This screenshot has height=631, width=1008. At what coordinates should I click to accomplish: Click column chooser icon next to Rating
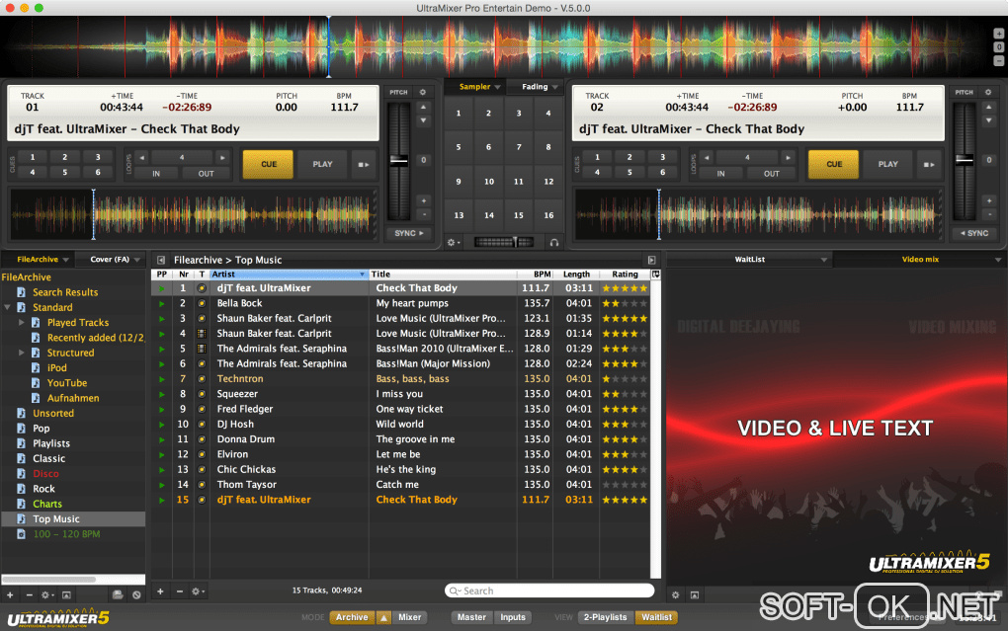click(x=656, y=275)
